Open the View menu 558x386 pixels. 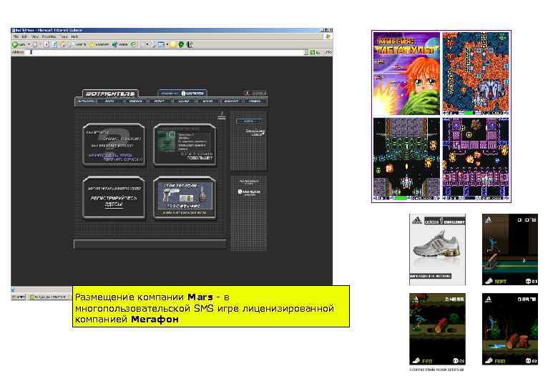click(35, 36)
